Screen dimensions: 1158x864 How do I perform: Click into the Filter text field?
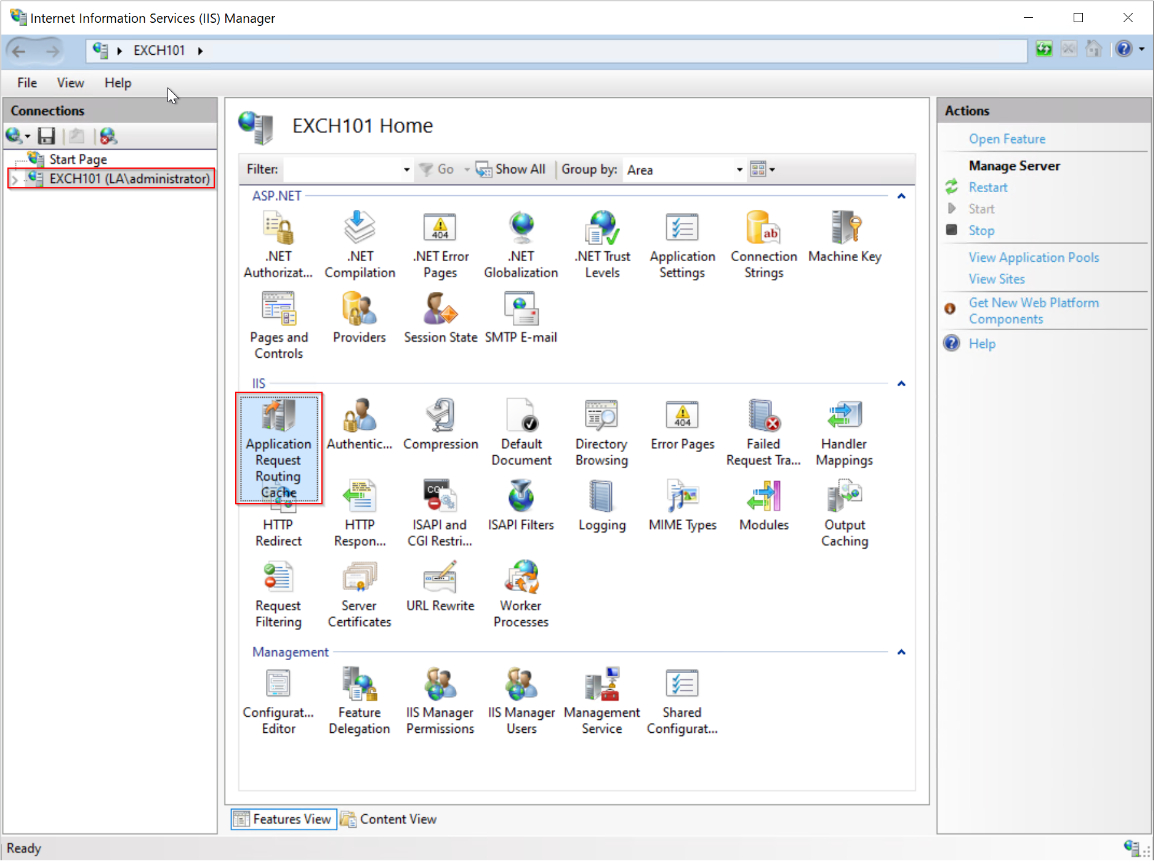[x=342, y=170]
